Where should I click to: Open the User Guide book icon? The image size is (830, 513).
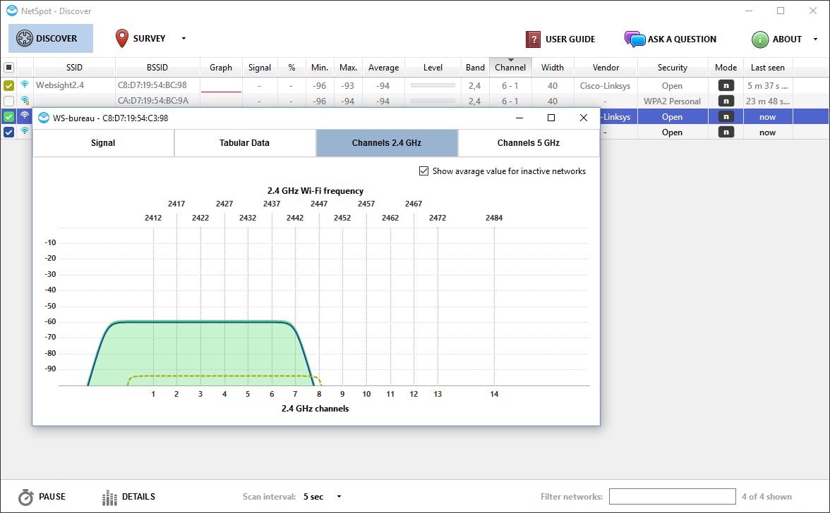(534, 39)
